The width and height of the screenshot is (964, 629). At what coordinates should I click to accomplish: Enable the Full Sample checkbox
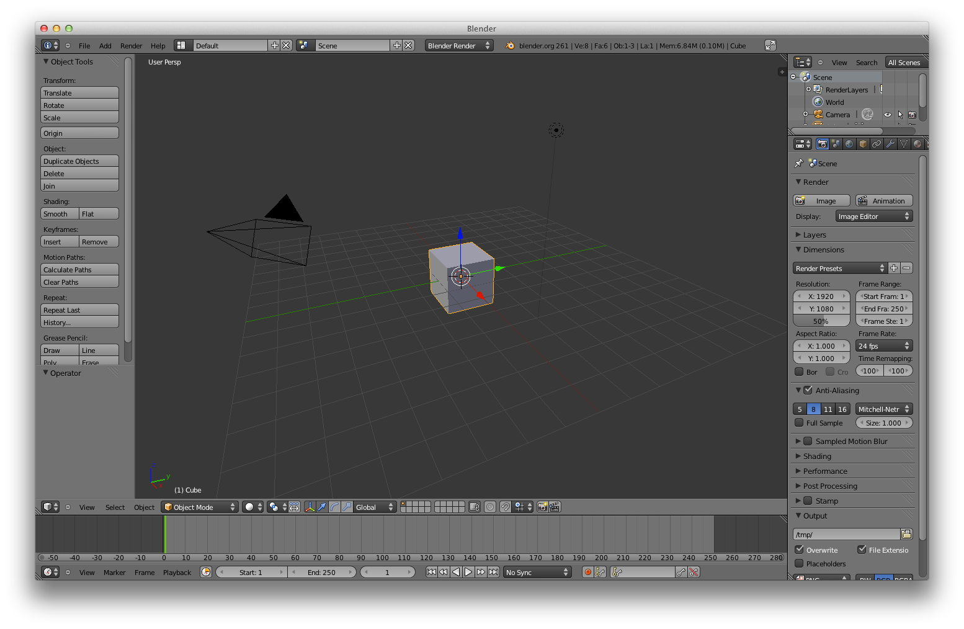pos(799,422)
